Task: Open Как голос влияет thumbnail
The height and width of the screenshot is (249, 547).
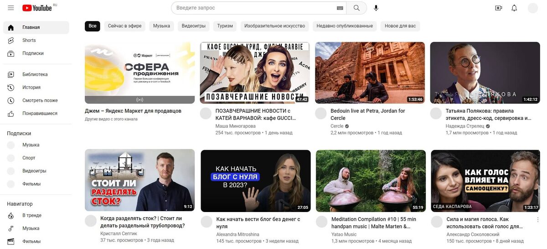Action: 485,181
